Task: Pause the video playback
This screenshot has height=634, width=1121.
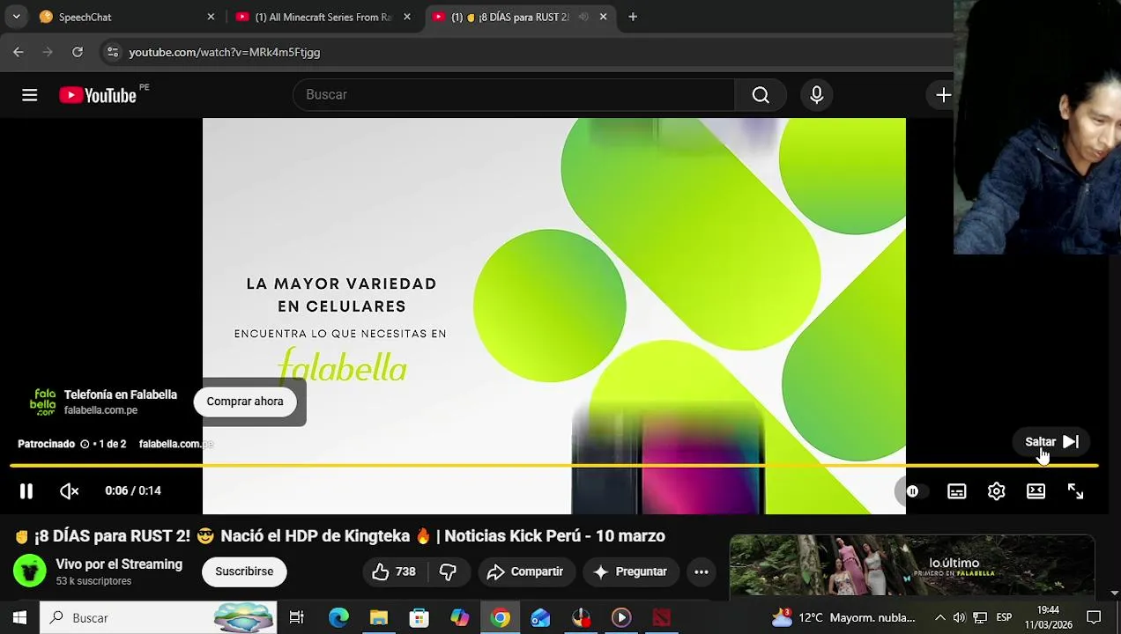Action: pyautogui.click(x=26, y=491)
